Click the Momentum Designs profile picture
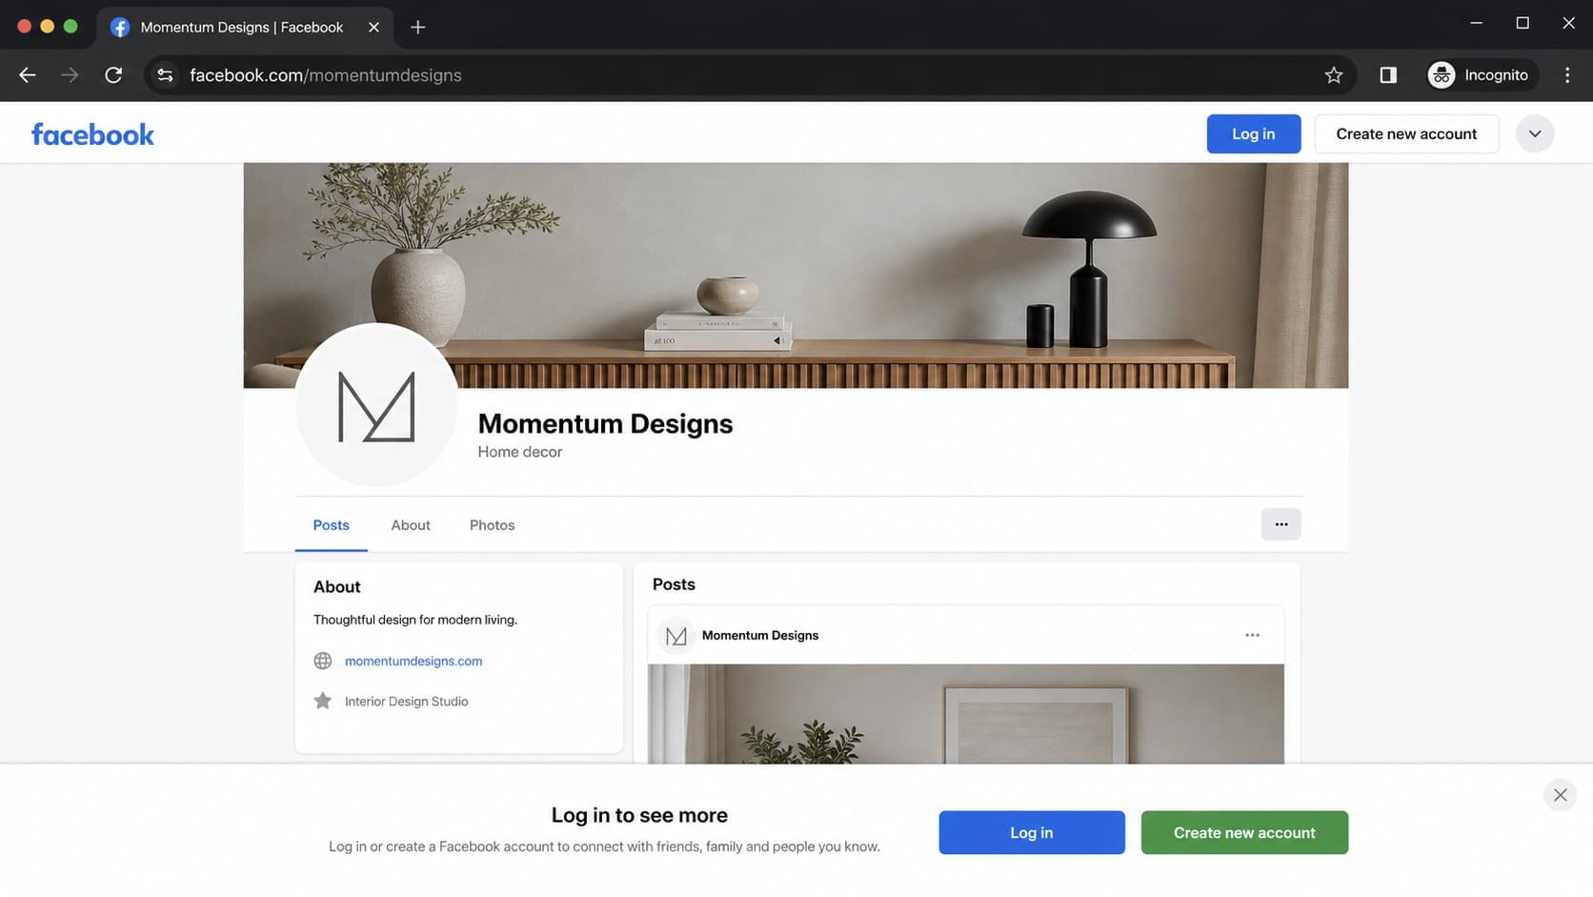1593x897 pixels. (376, 405)
